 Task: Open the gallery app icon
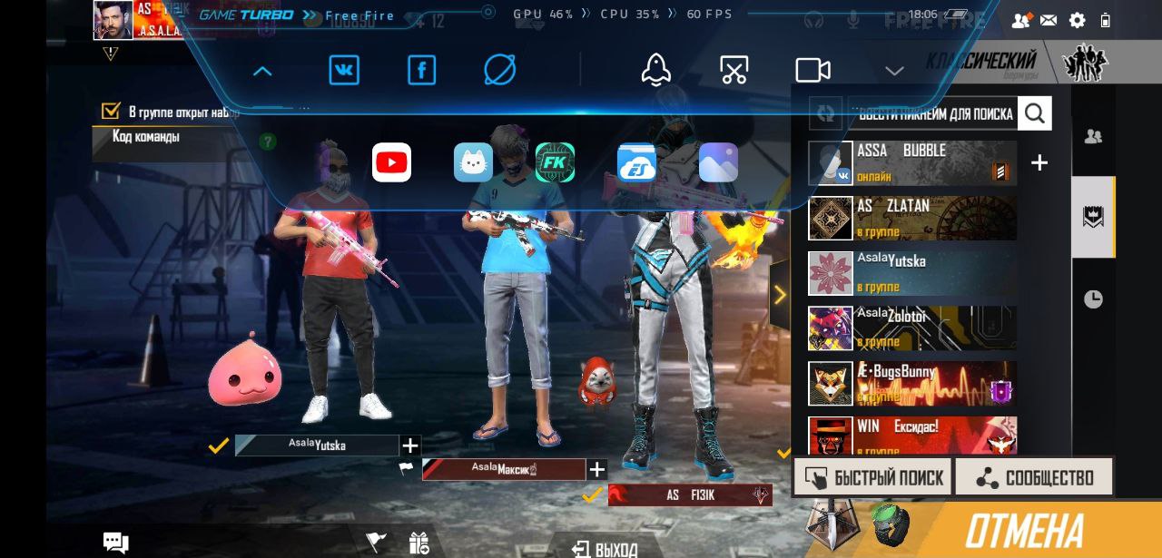718,162
